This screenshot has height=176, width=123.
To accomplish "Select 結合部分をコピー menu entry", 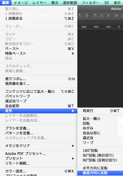I will coord(39,44).
